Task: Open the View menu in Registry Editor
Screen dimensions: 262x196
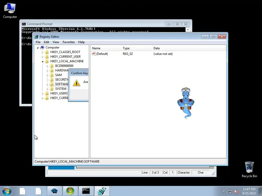Action: (x=56, y=42)
